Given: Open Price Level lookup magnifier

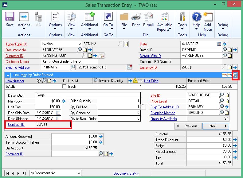Looking at the screenshot, I should (x=221, y=101).
